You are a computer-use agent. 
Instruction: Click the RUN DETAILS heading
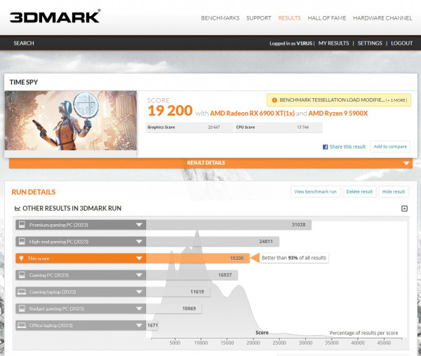[34, 192]
